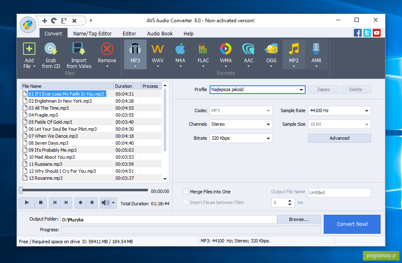This screenshot has width=402, height=263.
Task: Open the Twitter icon
Action: point(367,33)
